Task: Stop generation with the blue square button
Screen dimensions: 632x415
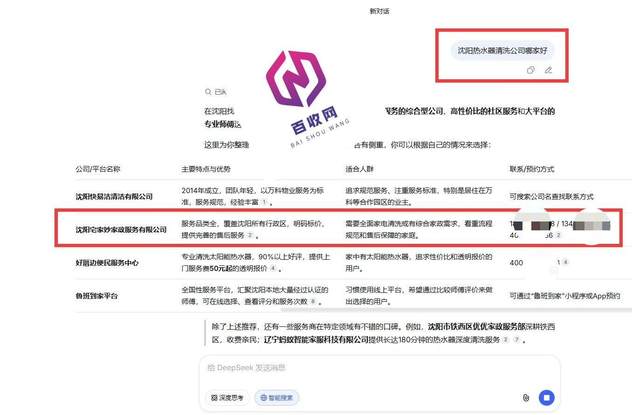Action: [547, 398]
